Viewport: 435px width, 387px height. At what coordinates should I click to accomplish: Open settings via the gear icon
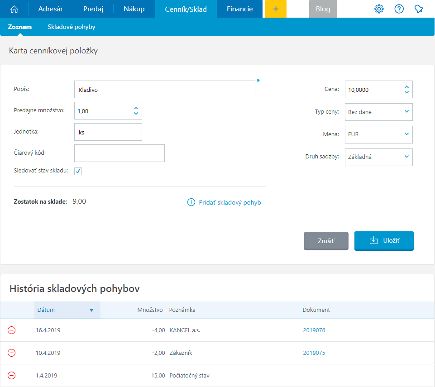[379, 9]
